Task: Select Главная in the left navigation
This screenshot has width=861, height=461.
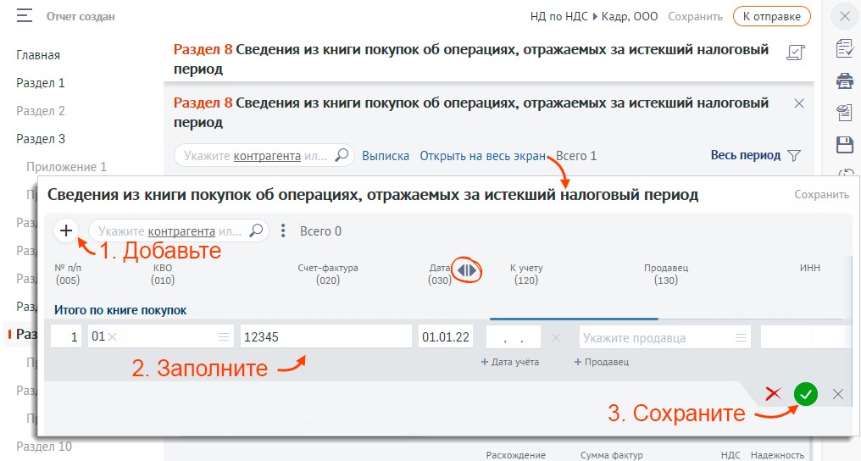Action: click(x=38, y=55)
